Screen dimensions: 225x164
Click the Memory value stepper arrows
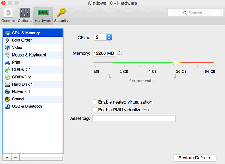pos(120,53)
